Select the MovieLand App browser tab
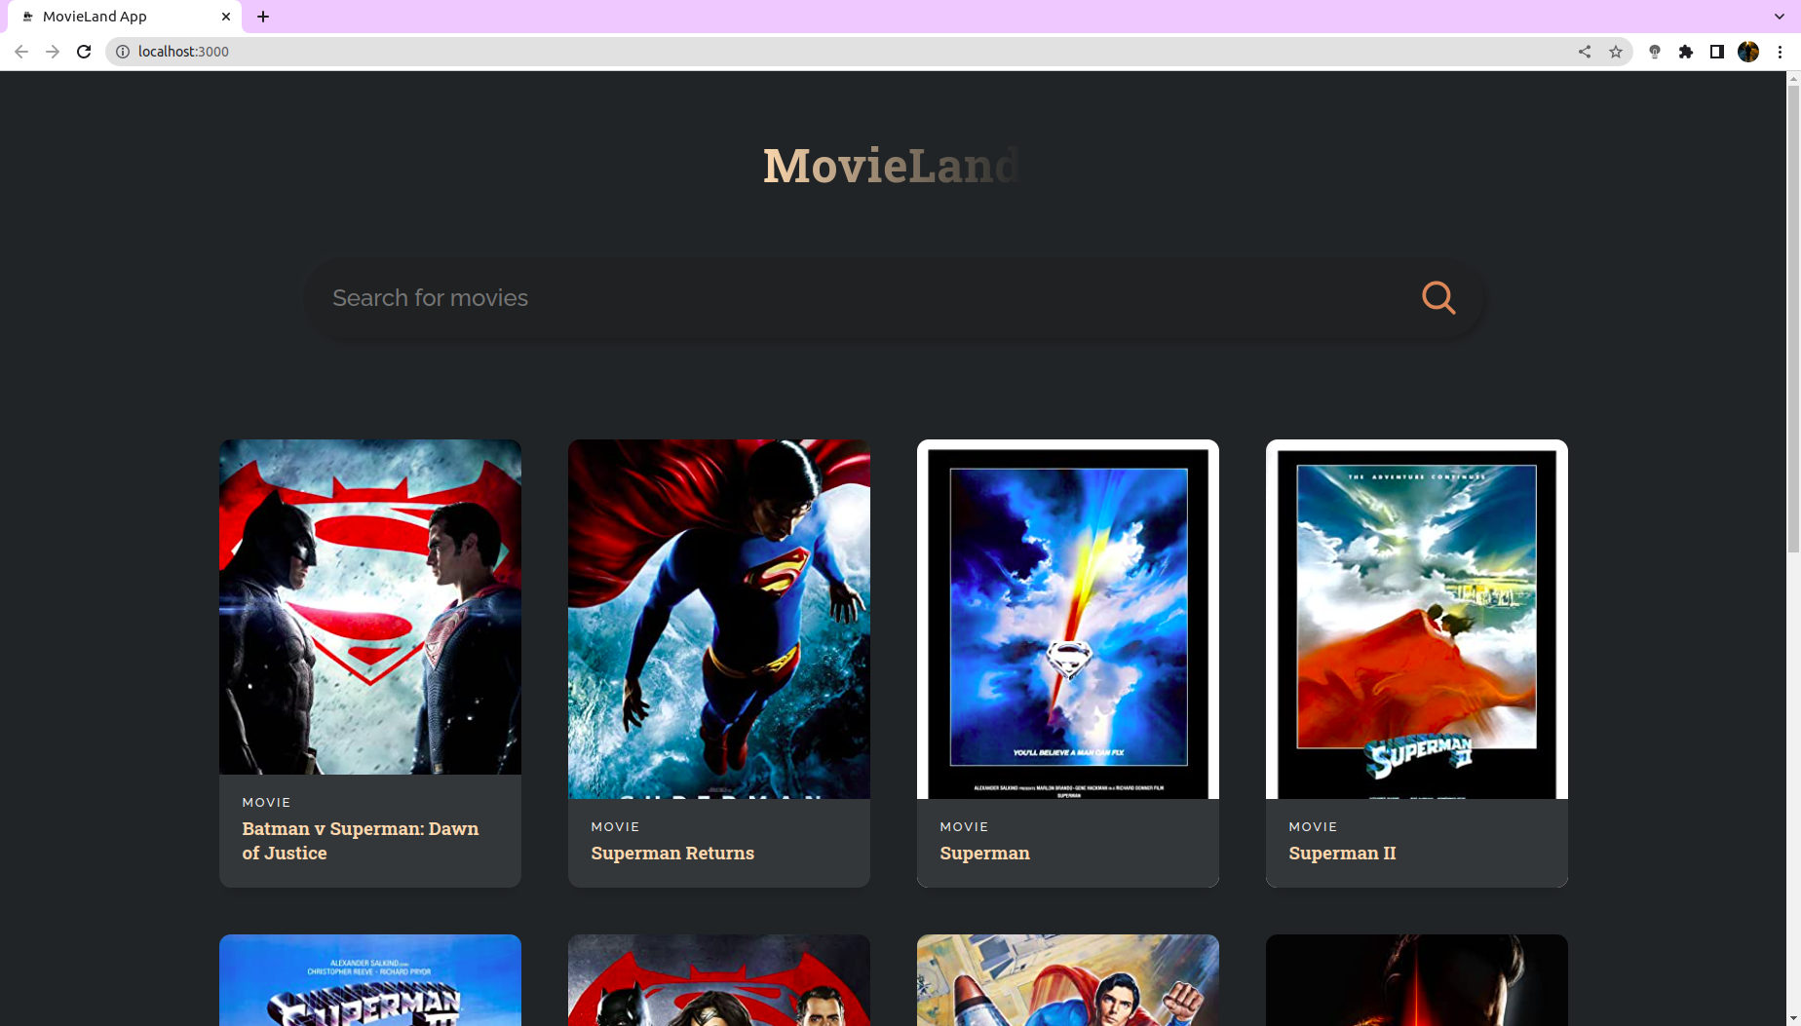Viewport: 1801px width, 1026px height. coord(117,16)
